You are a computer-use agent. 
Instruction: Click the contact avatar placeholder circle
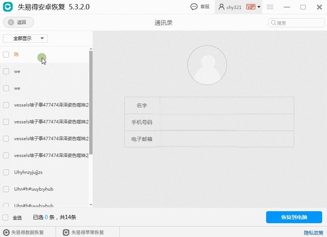(x=207, y=65)
